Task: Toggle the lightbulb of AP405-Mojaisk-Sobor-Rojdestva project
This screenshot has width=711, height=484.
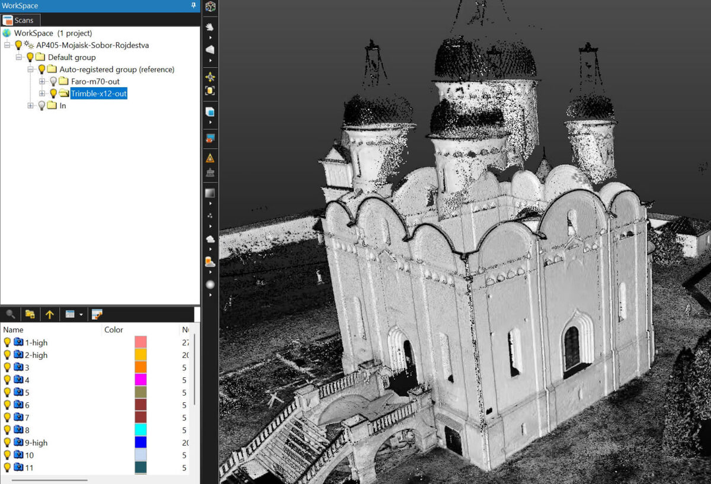Action: click(x=18, y=45)
